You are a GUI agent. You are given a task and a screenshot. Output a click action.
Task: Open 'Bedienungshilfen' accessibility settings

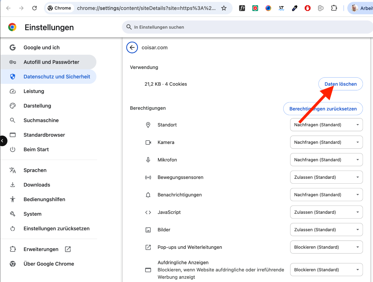[49, 199]
